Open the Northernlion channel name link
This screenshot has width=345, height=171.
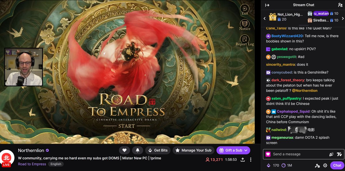pyautogui.click(x=31, y=151)
